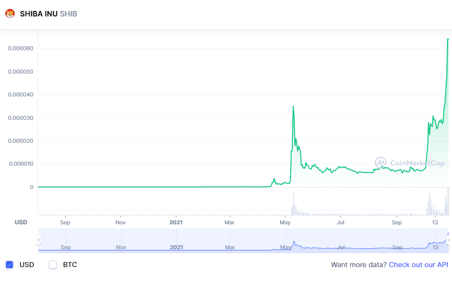Toggle the USD checkbox
The height and width of the screenshot is (285, 452).
click(x=9, y=265)
